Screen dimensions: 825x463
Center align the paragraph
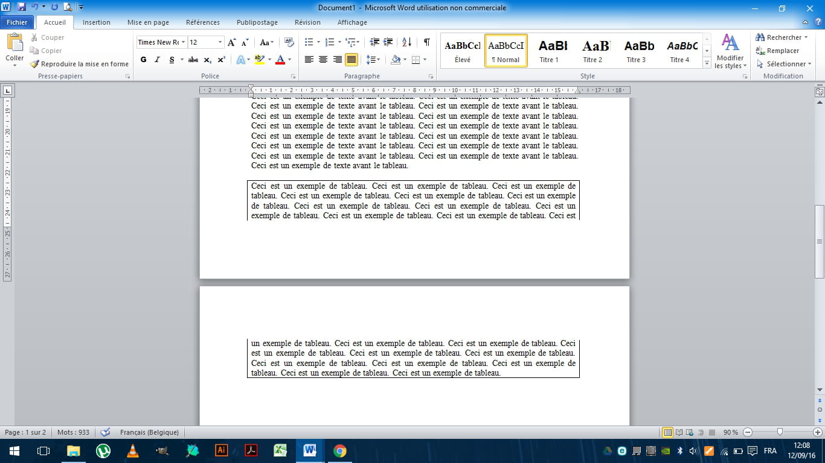(323, 60)
